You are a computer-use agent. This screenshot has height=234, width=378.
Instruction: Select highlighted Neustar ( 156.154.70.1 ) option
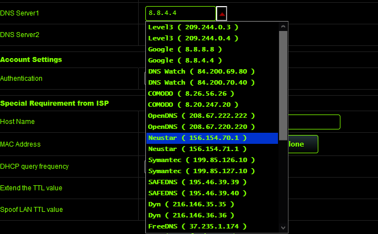click(212, 138)
